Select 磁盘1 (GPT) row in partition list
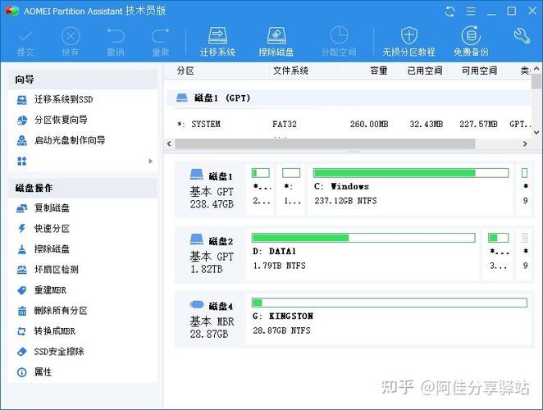 coord(349,98)
